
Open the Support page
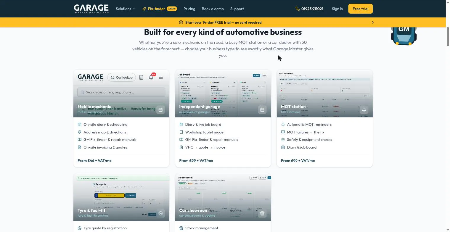coord(237,9)
